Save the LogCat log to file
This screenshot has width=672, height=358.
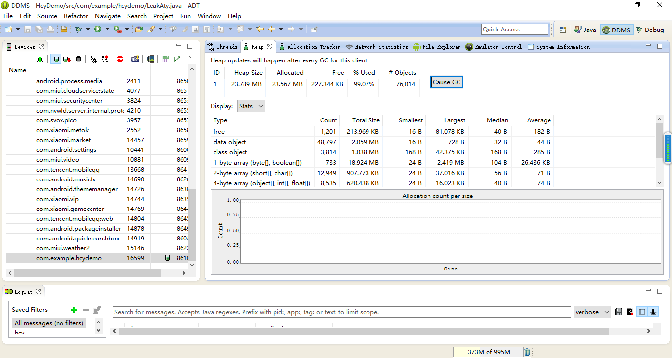coord(619,312)
